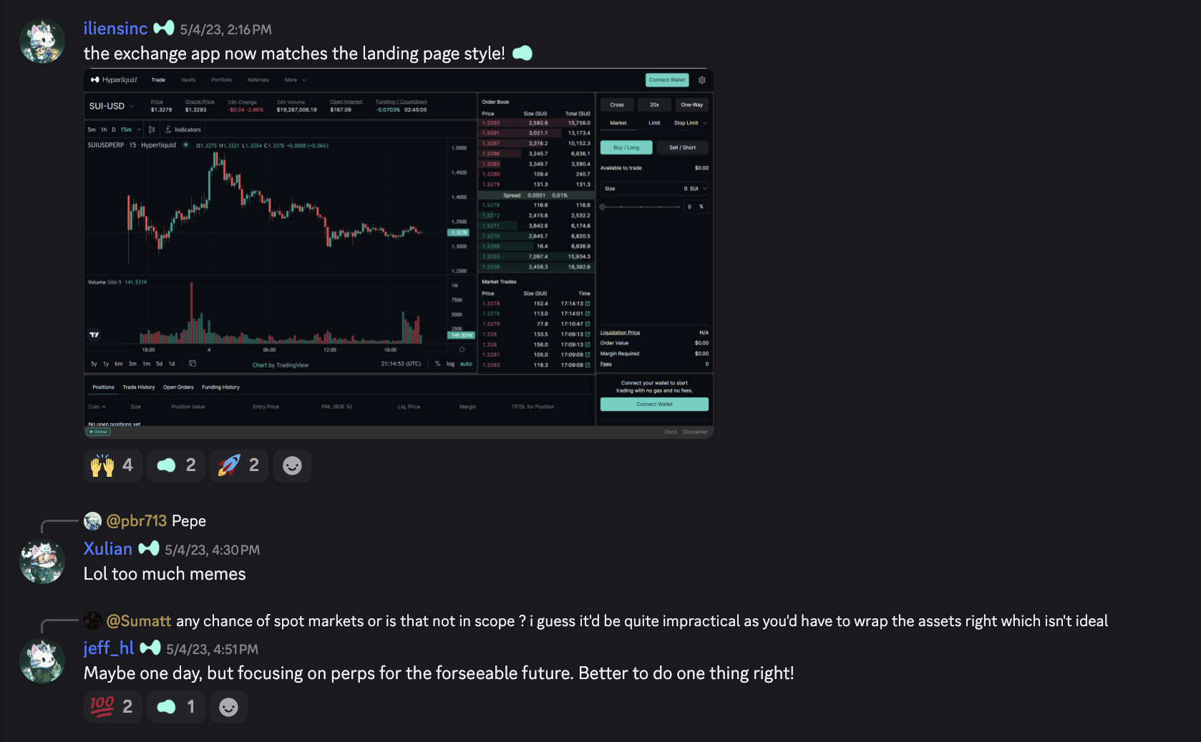1201x742 pixels.
Task: Jump to Sumatt's replied message about spot markets
Action: pos(641,621)
